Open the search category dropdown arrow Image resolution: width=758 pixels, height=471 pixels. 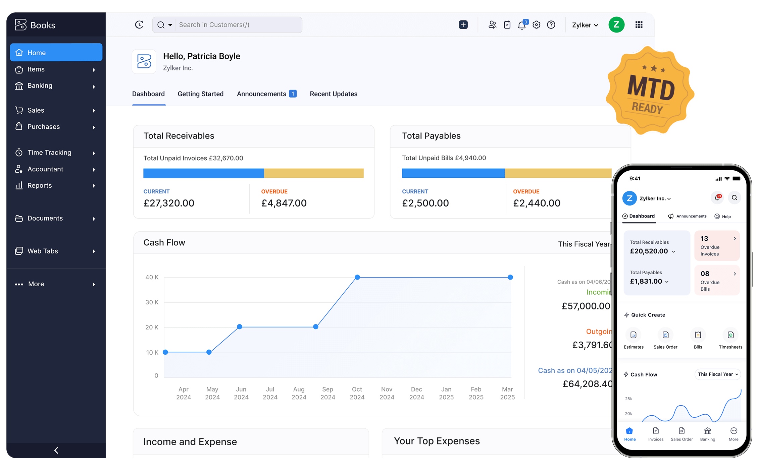(170, 24)
